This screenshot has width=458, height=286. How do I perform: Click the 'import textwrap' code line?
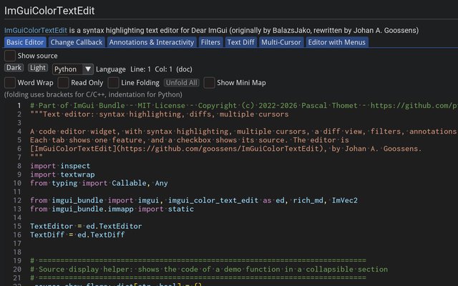pos(62,174)
